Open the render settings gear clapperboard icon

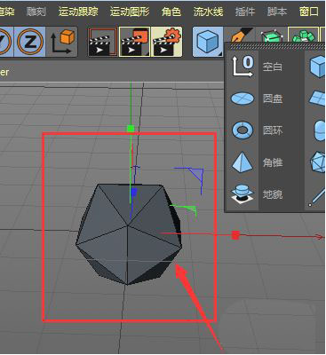[x=167, y=42]
